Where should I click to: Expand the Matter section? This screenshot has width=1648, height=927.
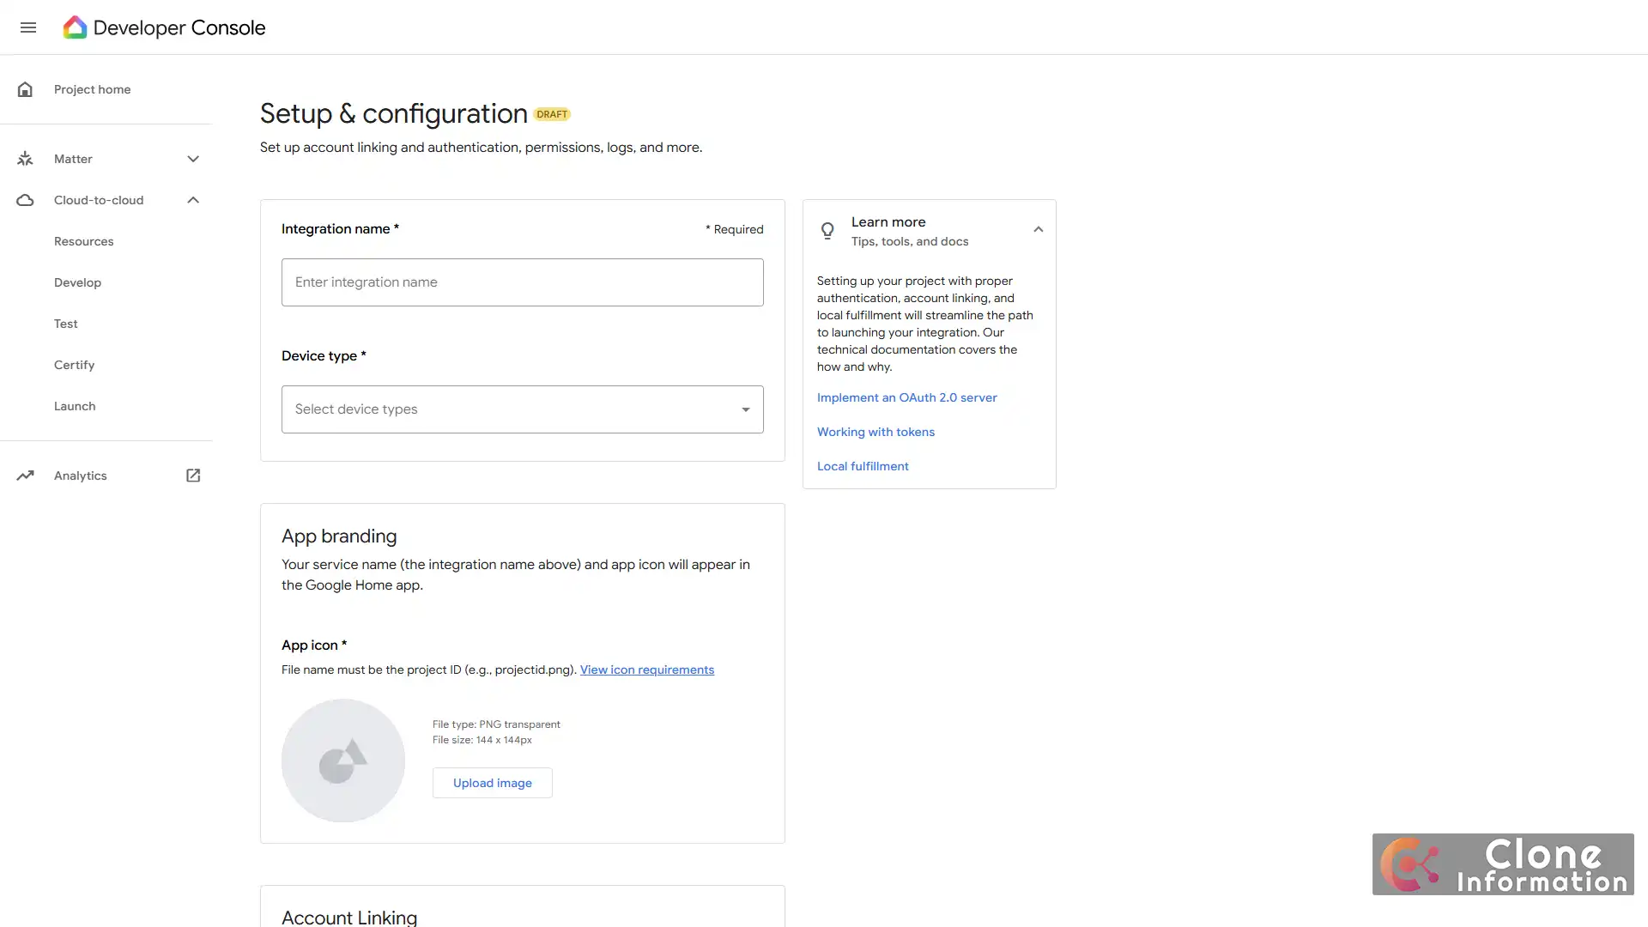pos(192,159)
